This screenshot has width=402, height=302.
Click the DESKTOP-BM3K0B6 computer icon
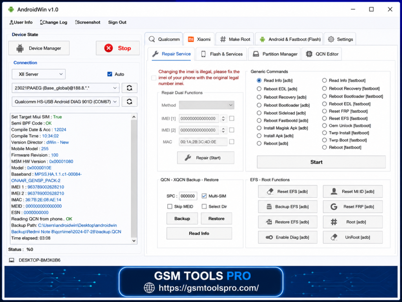pos(11,260)
